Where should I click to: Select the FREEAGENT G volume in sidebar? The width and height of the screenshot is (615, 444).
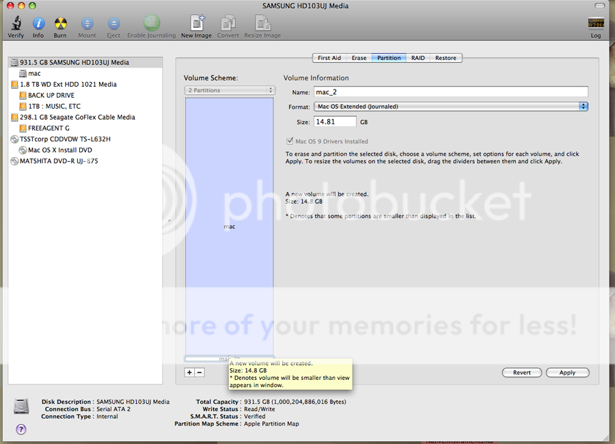49,128
